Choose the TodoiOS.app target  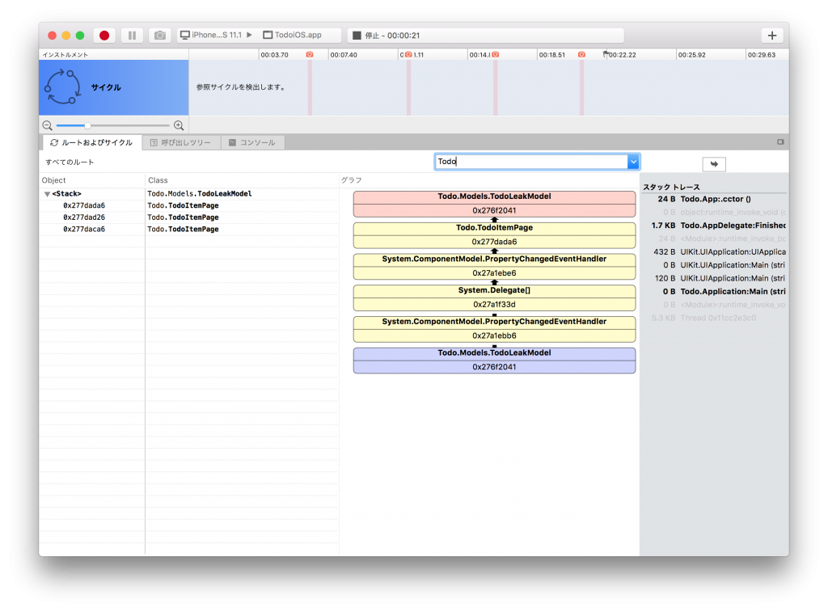pos(293,36)
